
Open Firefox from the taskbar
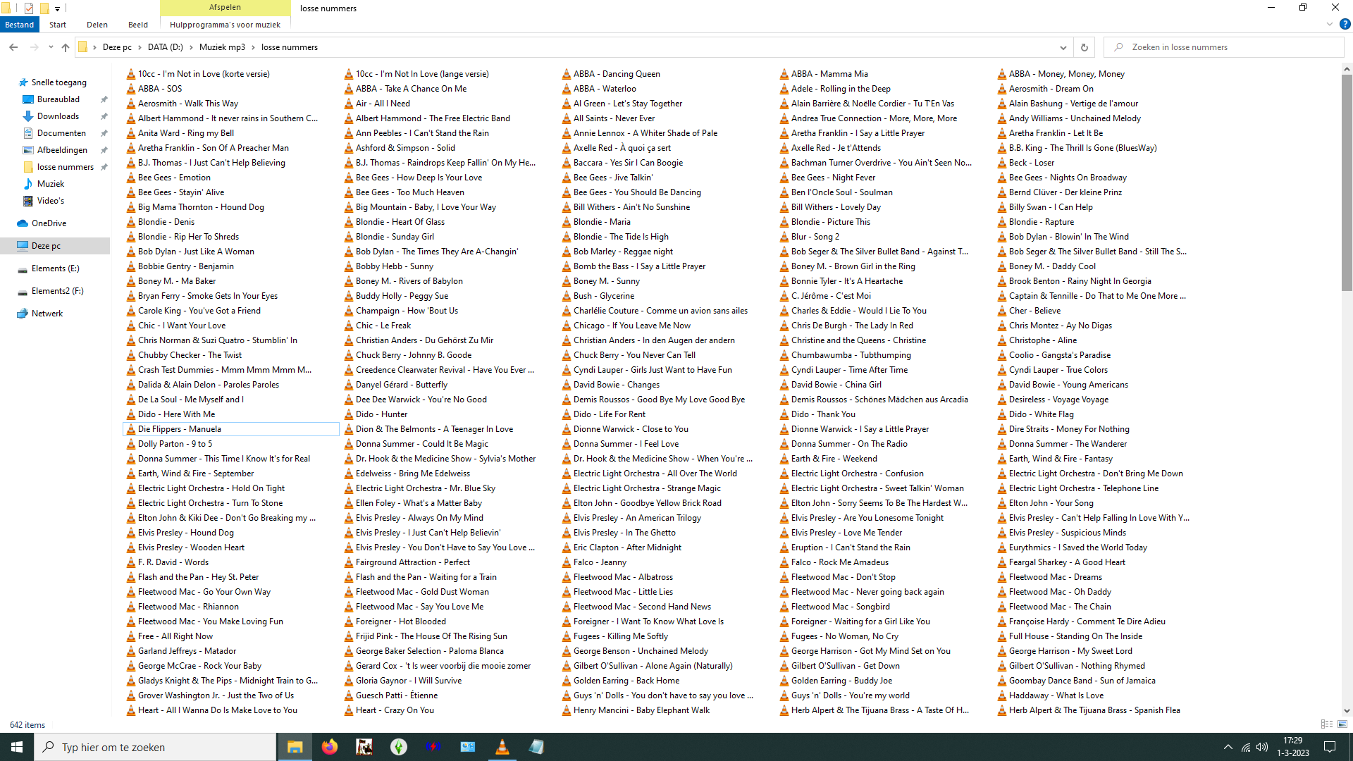click(x=330, y=747)
